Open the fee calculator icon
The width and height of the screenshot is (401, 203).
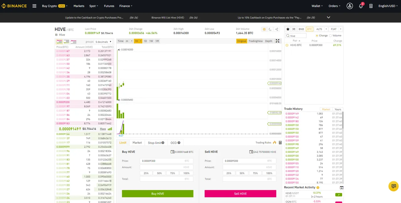pyautogui.click(x=280, y=142)
